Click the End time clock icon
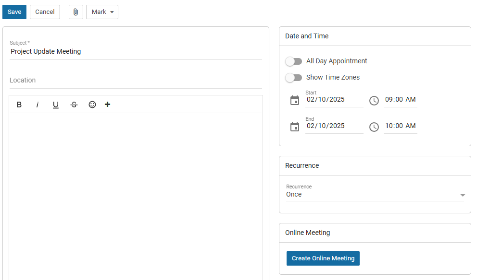Viewport: 477px width, 280px height. pos(374,127)
